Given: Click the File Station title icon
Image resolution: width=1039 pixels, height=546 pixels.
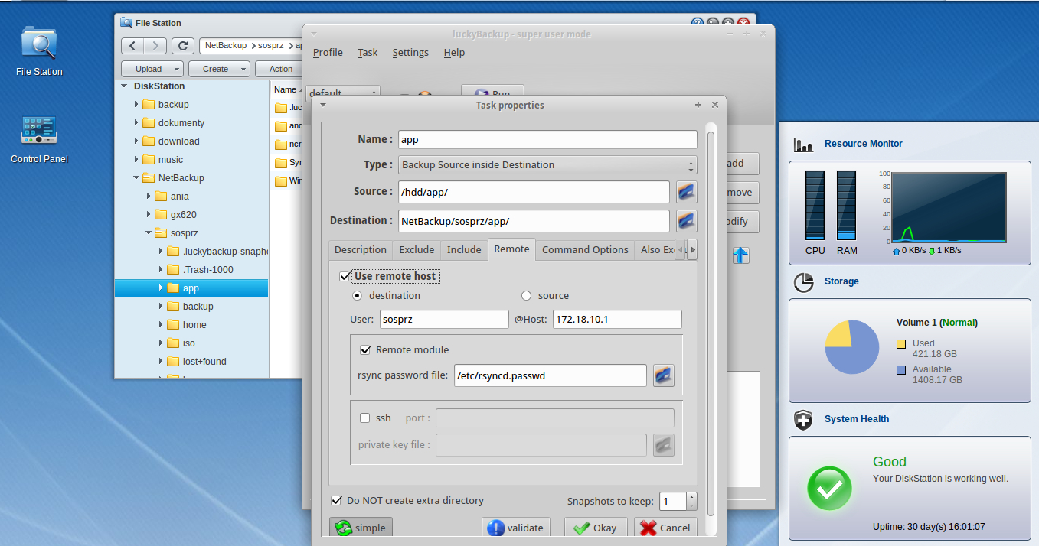Looking at the screenshot, I should (x=126, y=23).
